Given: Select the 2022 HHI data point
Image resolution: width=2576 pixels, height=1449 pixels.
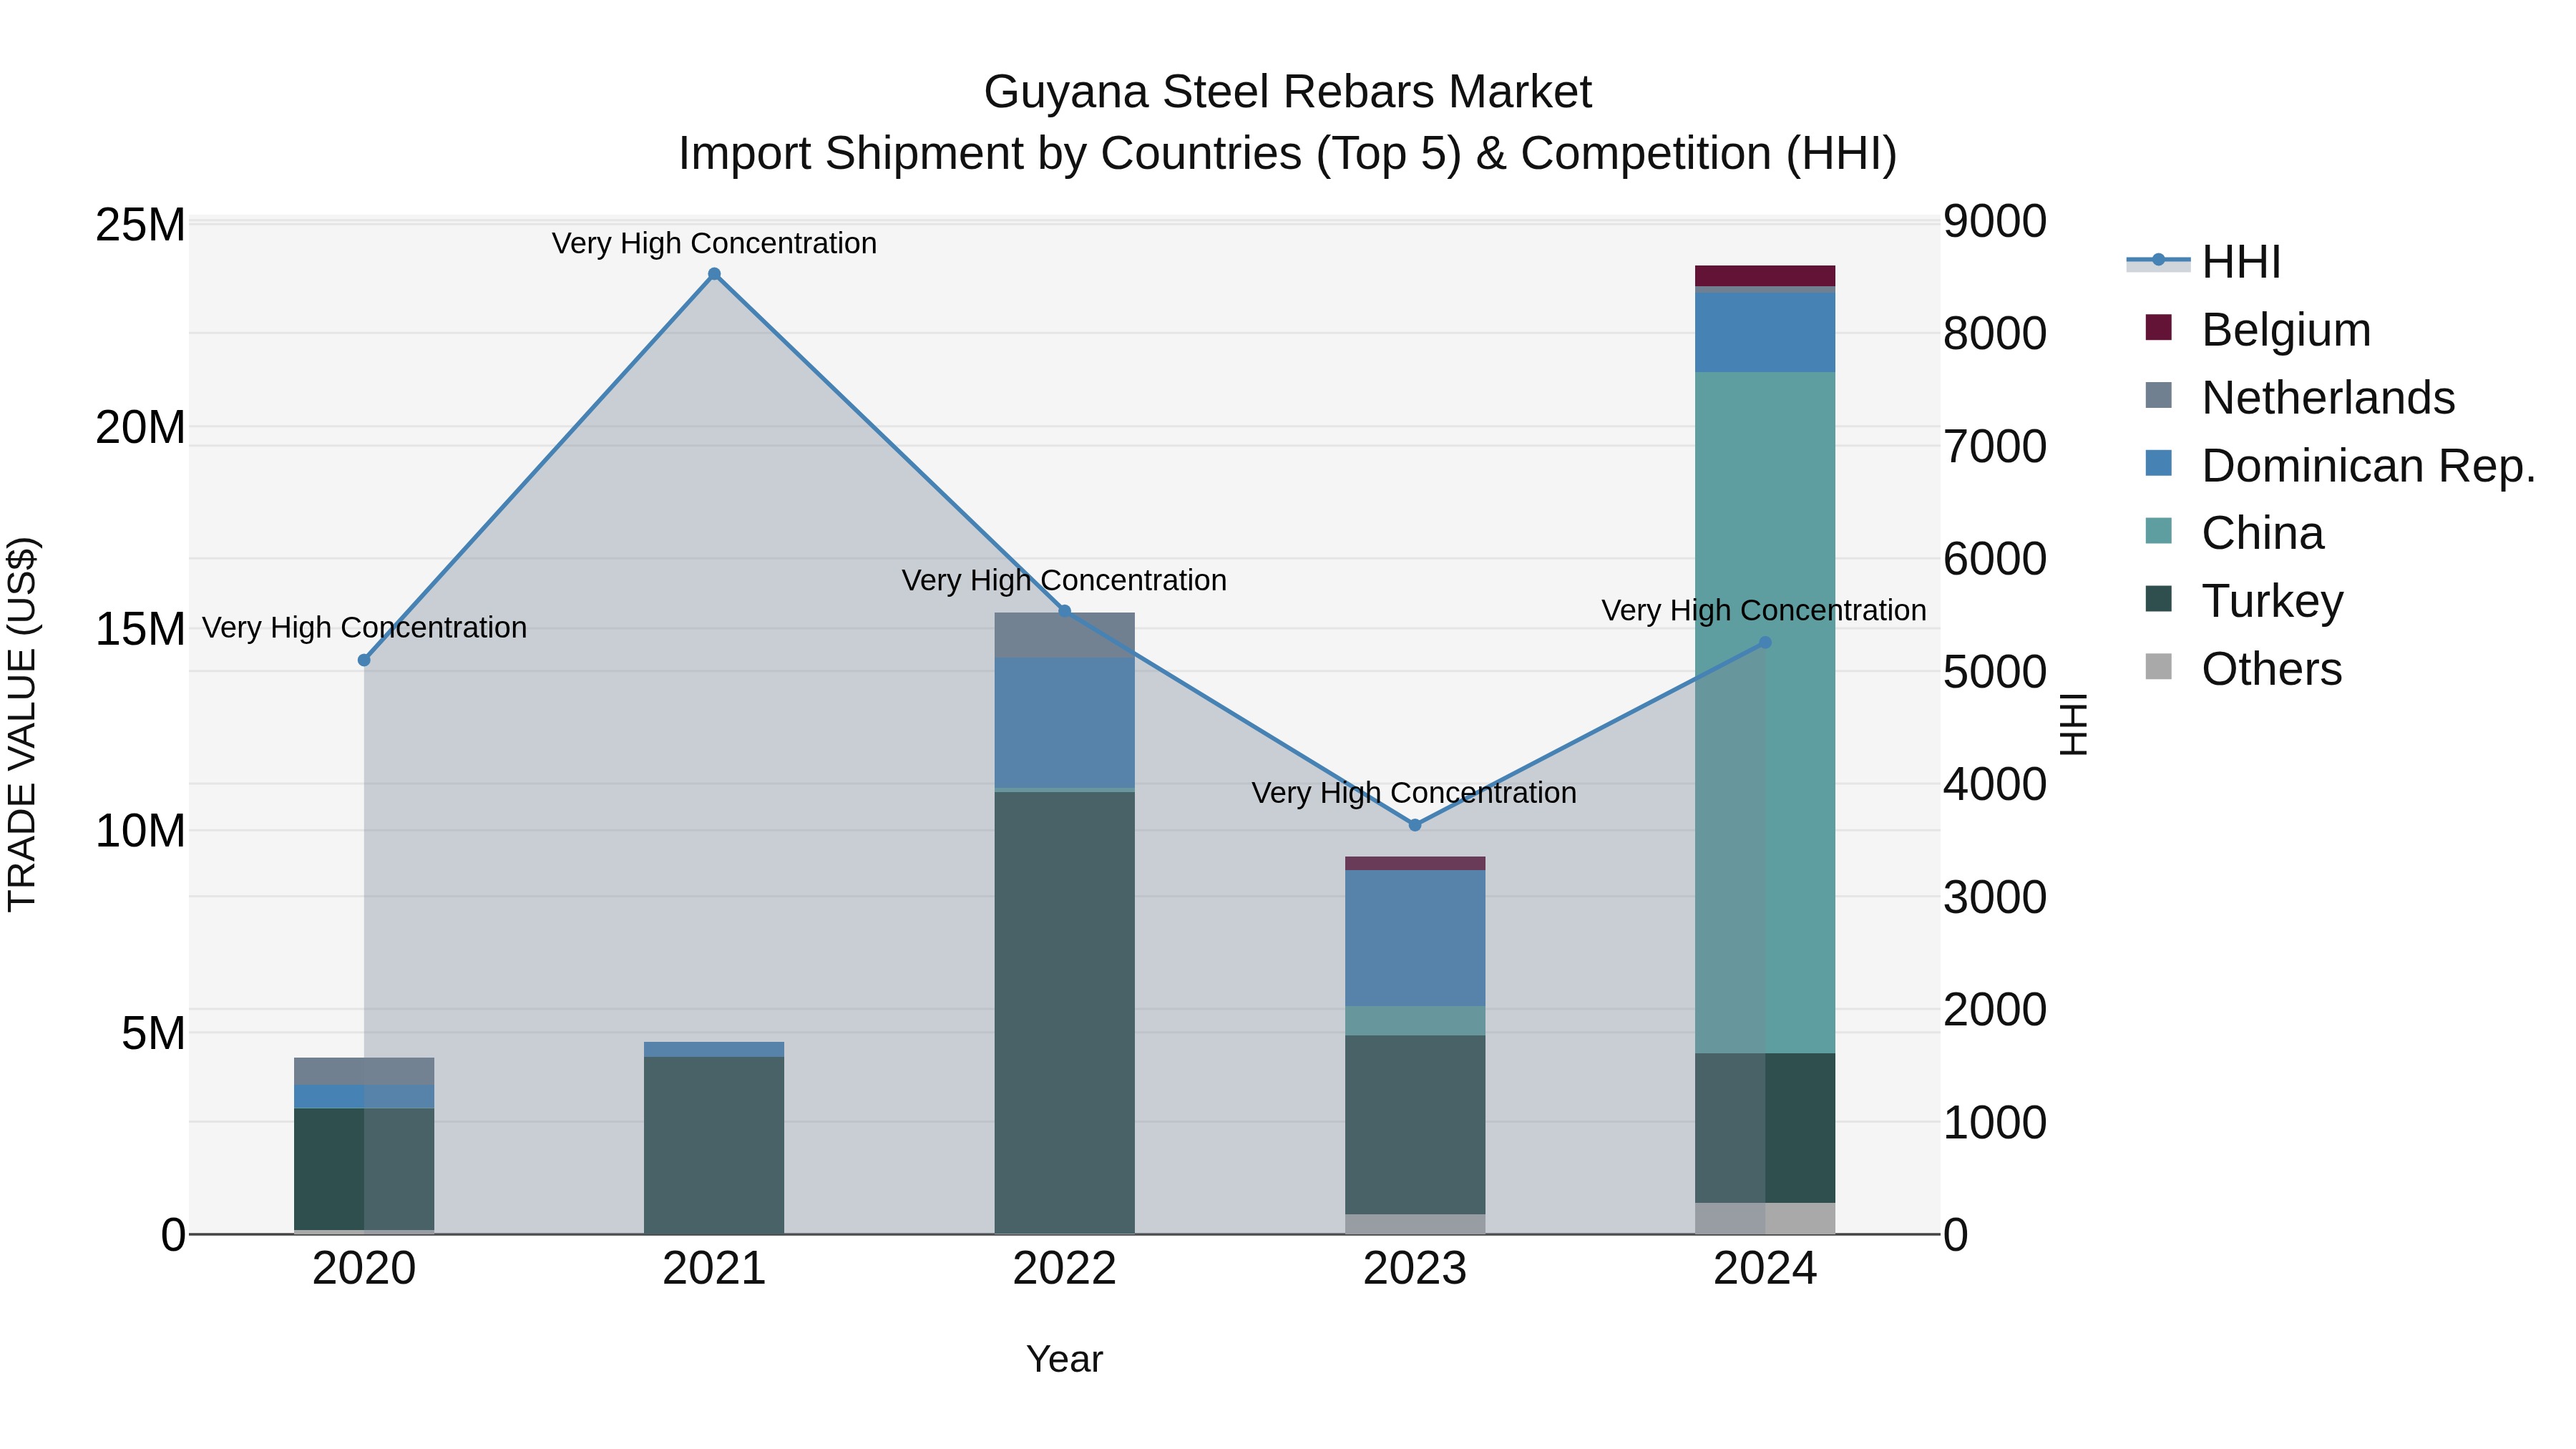Looking at the screenshot, I should click(1064, 611).
